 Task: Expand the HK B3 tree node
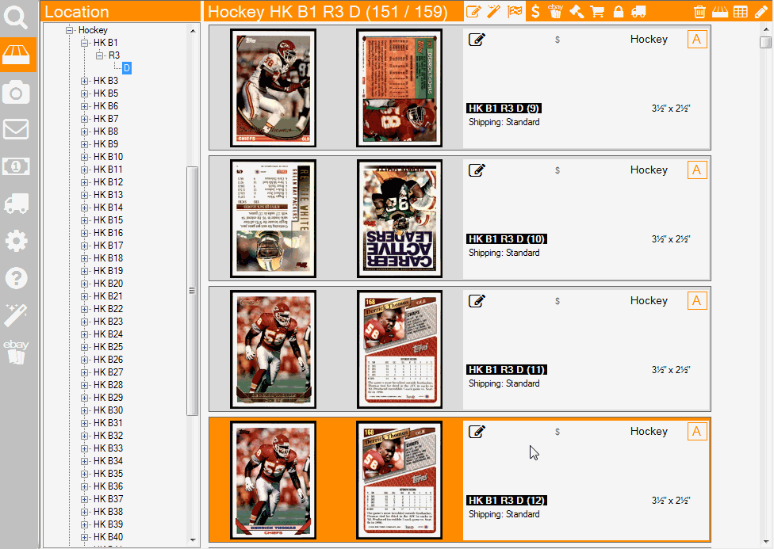[x=84, y=81]
